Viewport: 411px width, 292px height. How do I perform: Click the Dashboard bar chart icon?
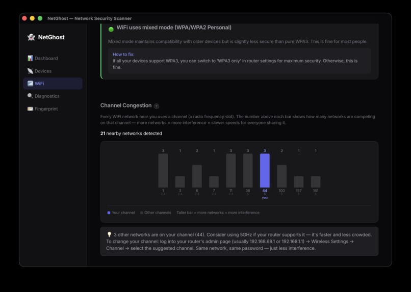click(x=30, y=58)
